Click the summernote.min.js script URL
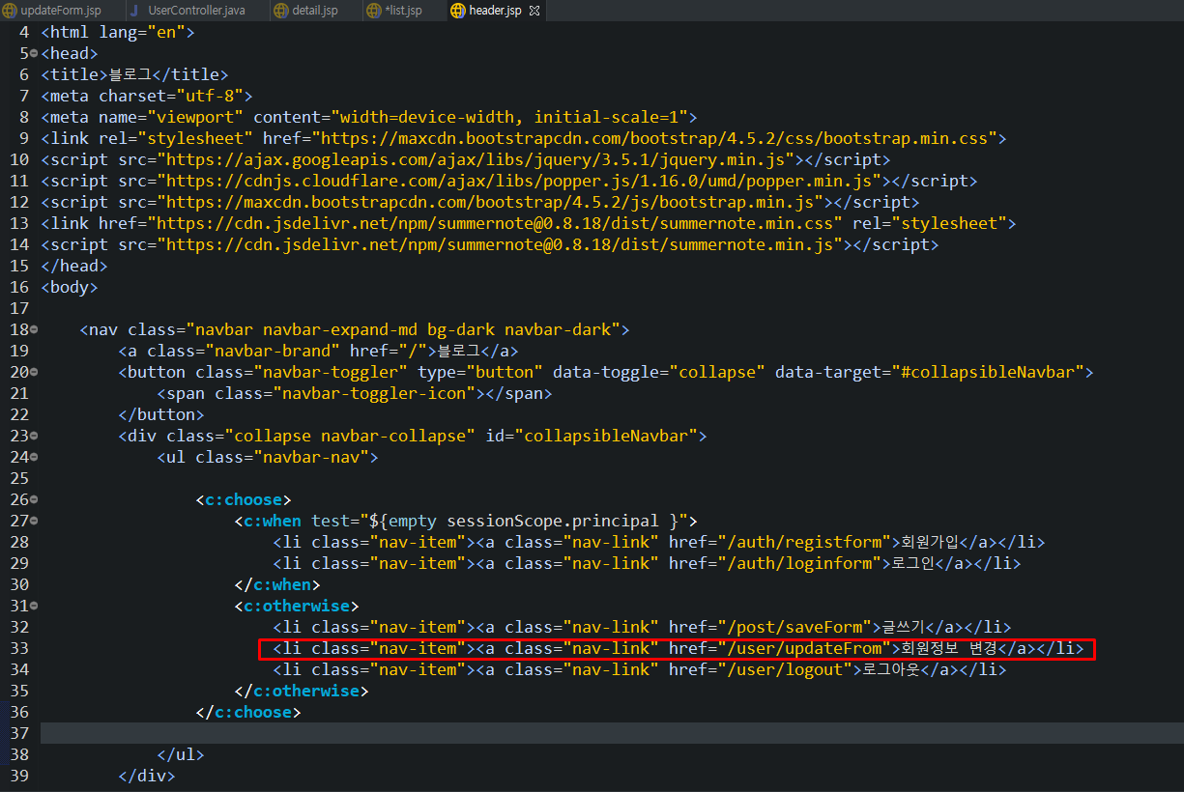The height and width of the screenshot is (792, 1184). pyautogui.click(x=499, y=244)
